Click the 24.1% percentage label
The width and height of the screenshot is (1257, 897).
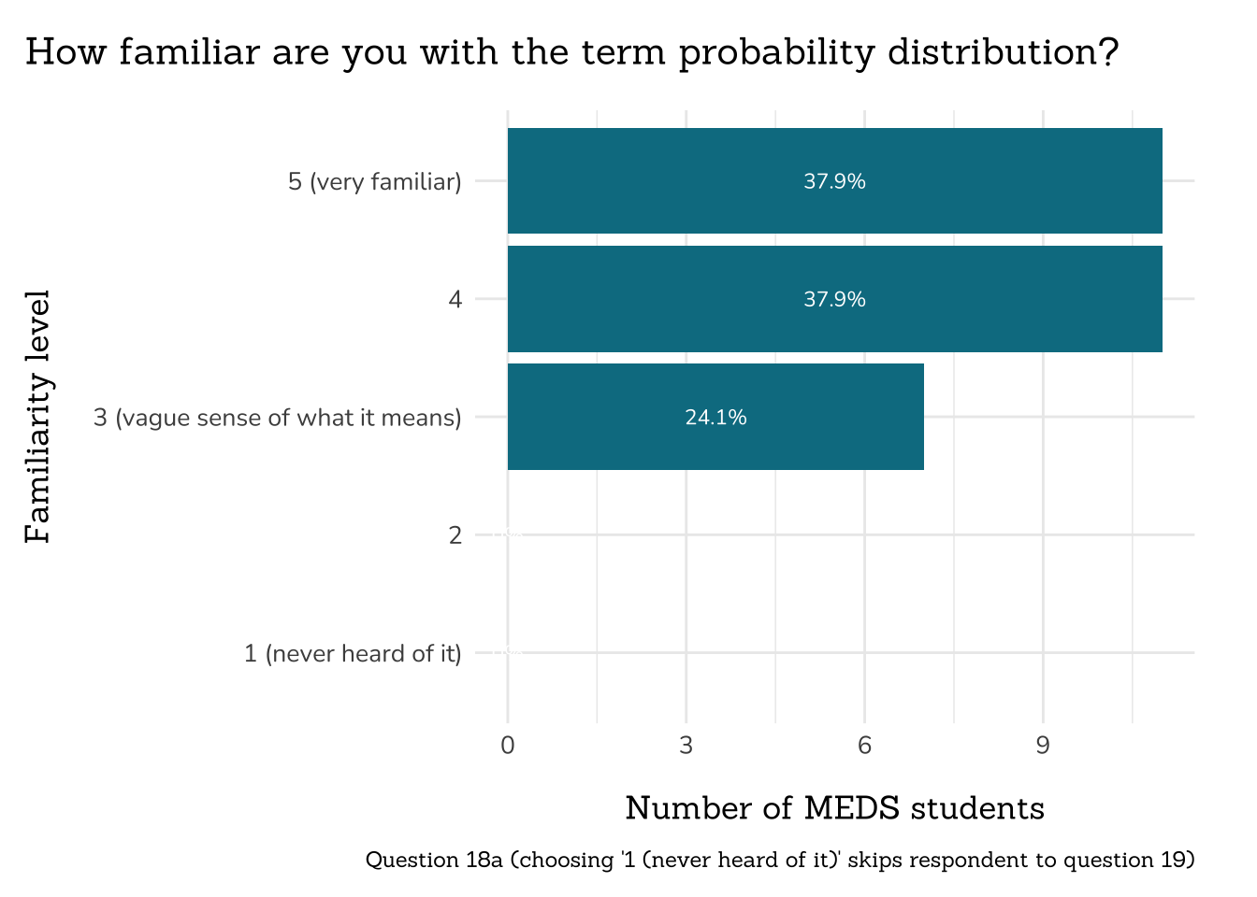click(715, 418)
